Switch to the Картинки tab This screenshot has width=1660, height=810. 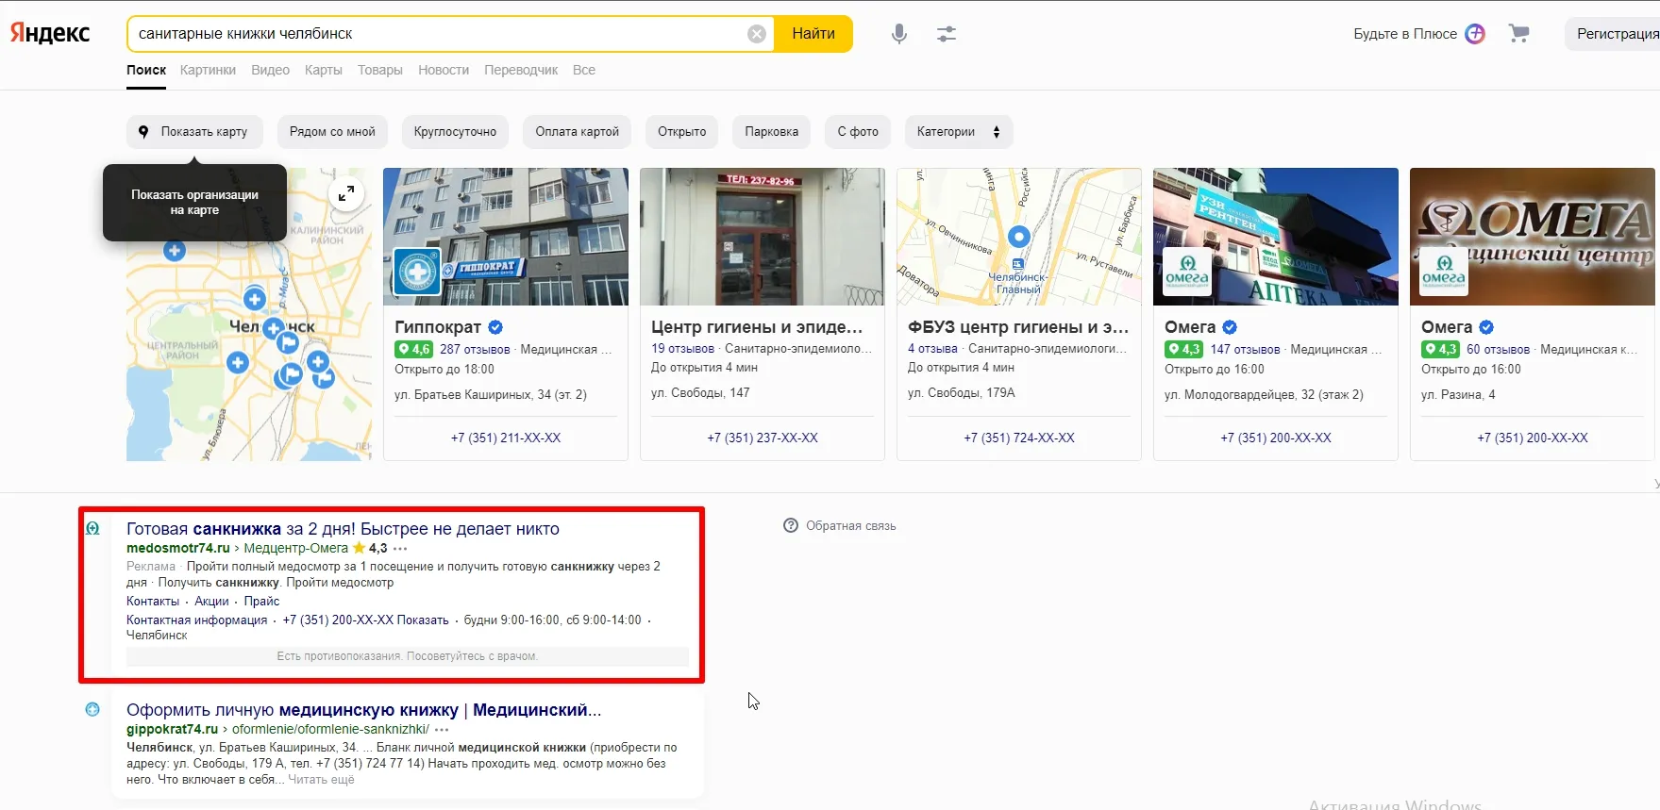[208, 70]
